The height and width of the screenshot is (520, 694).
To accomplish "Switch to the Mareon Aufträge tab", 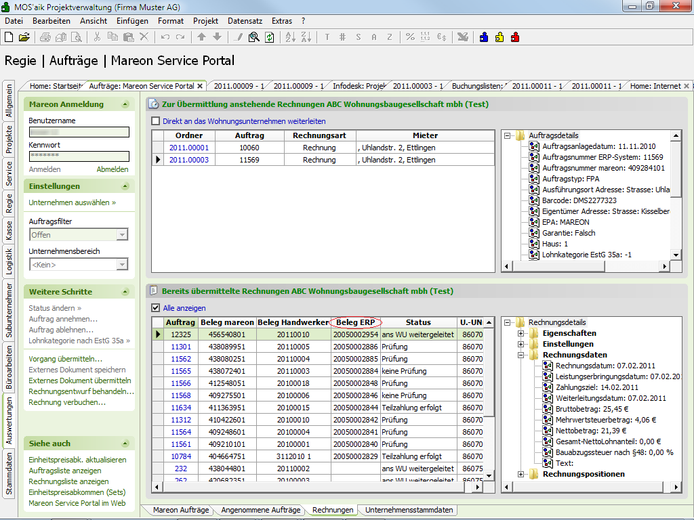I will 180,510.
